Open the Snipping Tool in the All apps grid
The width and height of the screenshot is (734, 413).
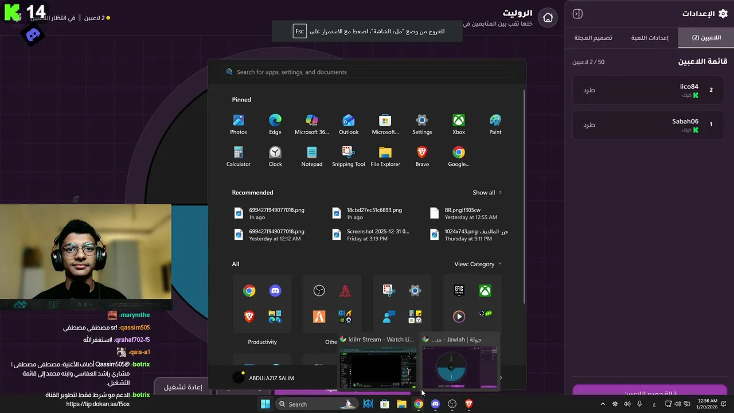point(389,291)
